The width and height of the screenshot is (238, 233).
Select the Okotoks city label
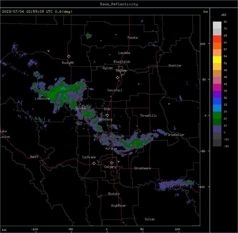tap(114, 194)
